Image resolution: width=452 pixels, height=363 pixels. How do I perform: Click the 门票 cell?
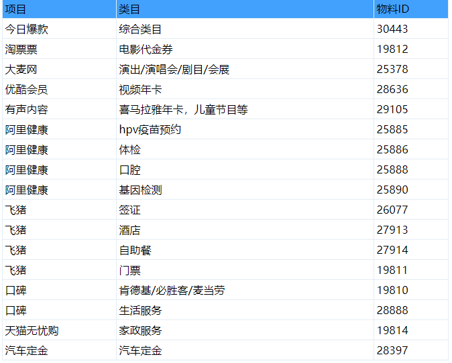point(245,270)
